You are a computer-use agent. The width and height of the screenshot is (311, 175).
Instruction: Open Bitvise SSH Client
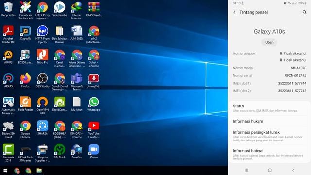[8, 129]
